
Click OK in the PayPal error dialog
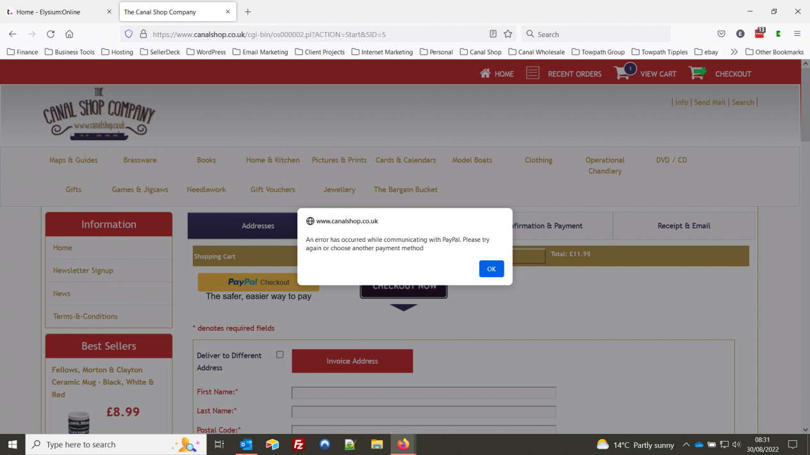[491, 269]
